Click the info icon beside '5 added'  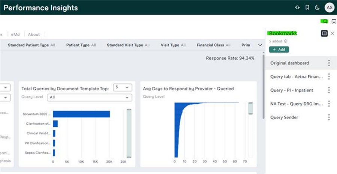(285, 41)
